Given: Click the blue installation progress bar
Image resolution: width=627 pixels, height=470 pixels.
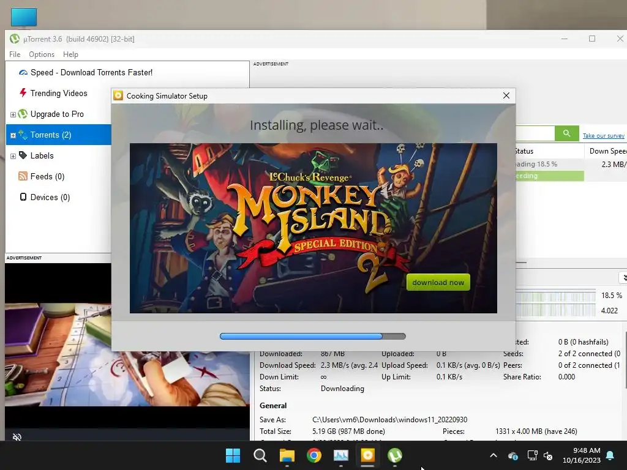Looking at the screenshot, I should (313, 336).
